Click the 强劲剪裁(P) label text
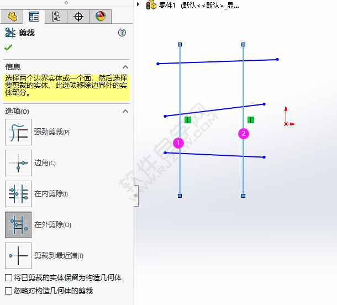This screenshot has width=337, height=305. (52, 132)
